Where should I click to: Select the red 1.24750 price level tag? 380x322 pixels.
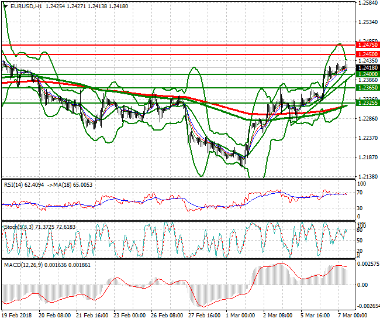coord(367,44)
